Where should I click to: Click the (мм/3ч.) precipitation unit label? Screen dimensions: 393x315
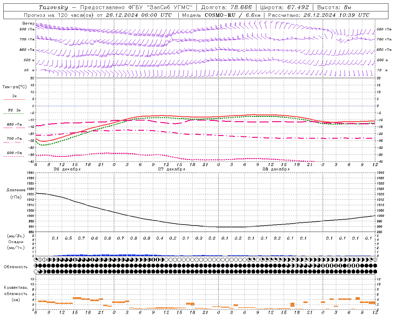16,236
